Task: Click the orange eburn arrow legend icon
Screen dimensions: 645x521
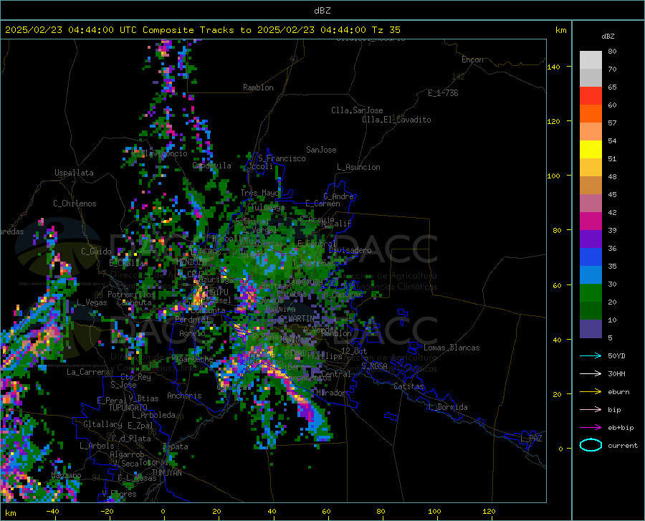Action: click(x=591, y=391)
